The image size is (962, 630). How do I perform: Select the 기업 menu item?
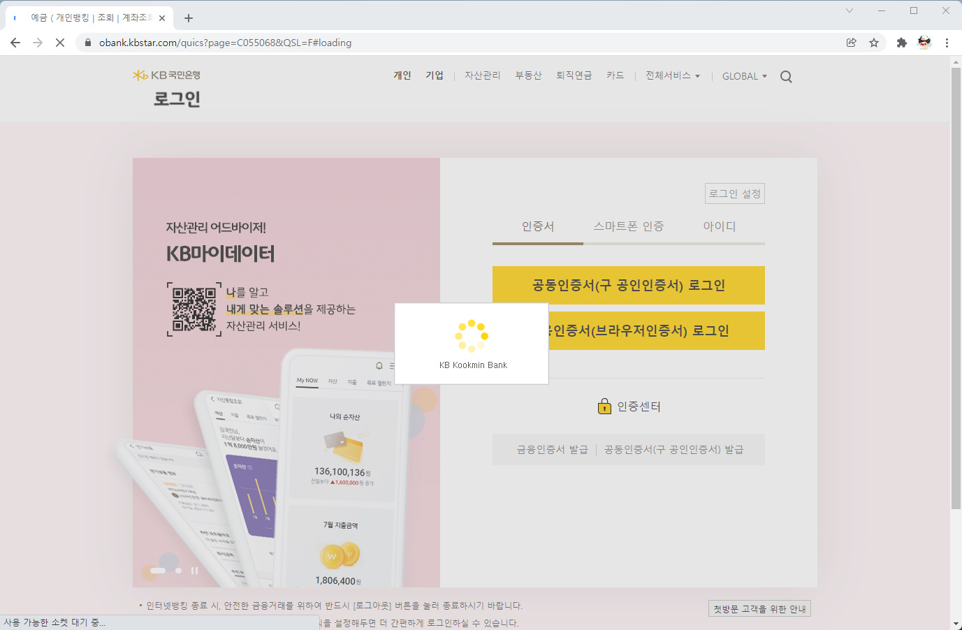(435, 75)
